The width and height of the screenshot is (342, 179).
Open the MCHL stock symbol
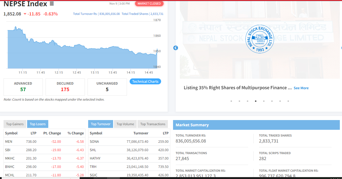coord(10,175)
